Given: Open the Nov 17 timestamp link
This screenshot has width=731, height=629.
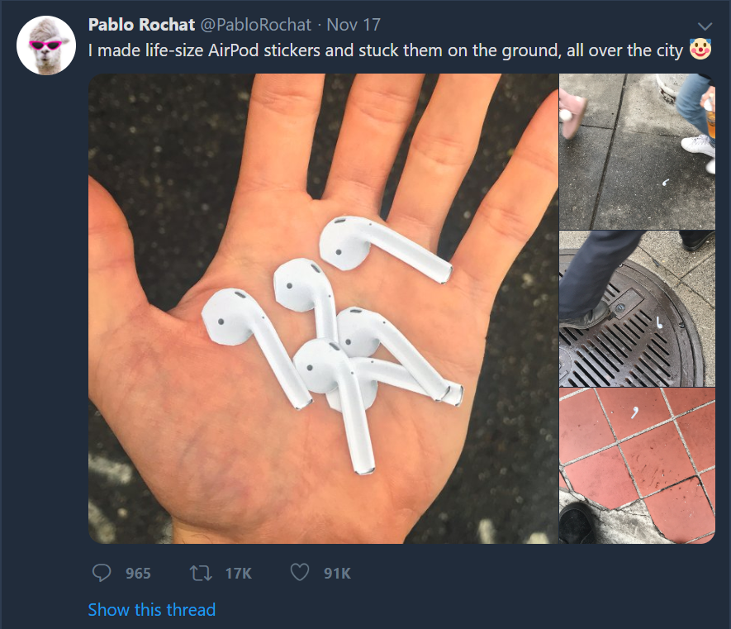Looking at the screenshot, I should [x=354, y=25].
